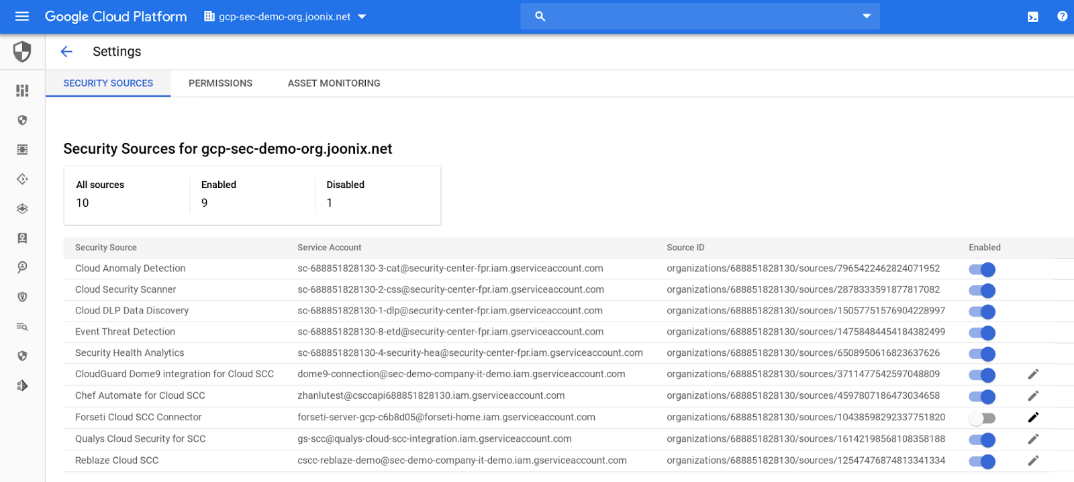
Task: Open the shield with key sidebar icon
Action: [22, 297]
